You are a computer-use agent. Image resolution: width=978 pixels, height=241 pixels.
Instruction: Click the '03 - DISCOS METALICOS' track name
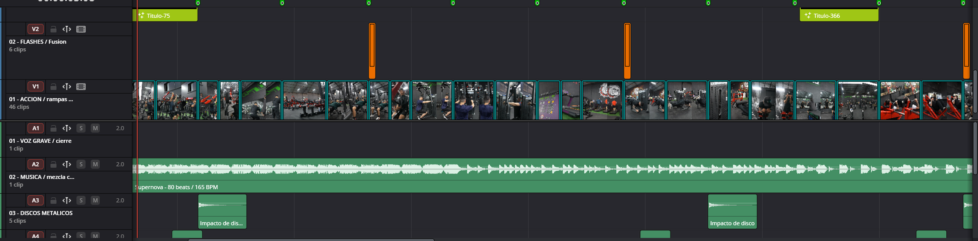click(x=40, y=213)
